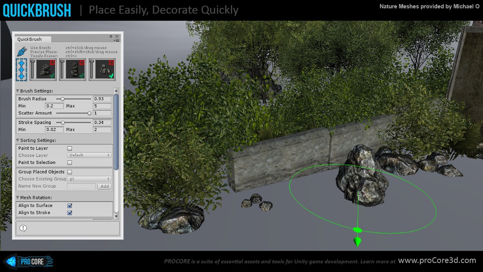Image resolution: width=483 pixels, height=272 pixels.
Task: Click the Add group button
Action: pyautogui.click(x=105, y=186)
